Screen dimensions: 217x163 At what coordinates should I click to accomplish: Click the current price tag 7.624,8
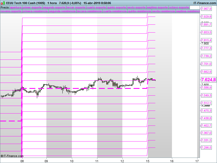tap(209, 80)
